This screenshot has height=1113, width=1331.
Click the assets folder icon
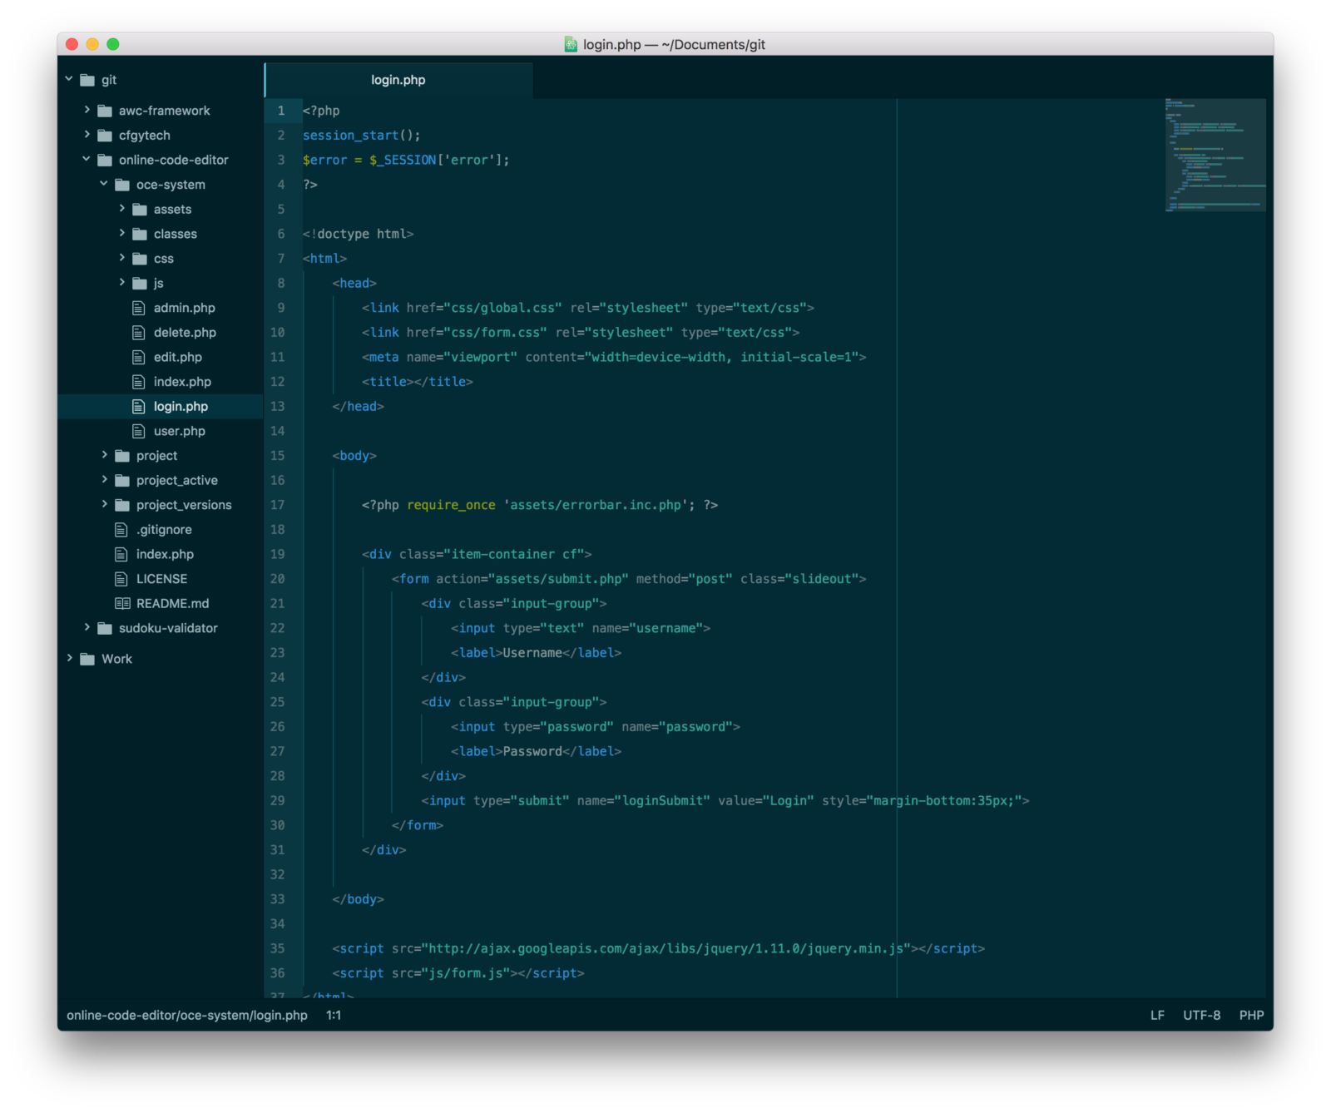(140, 210)
